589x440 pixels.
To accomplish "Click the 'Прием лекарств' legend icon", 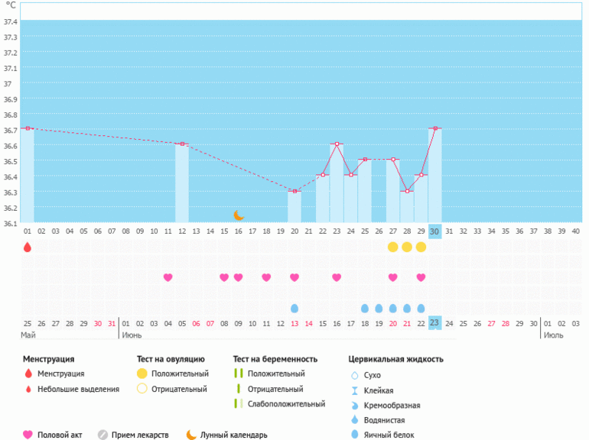I will [x=103, y=435].
